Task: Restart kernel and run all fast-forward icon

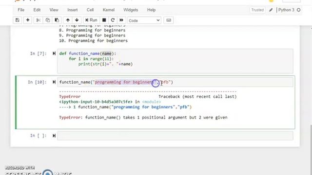Action: [x=121, y=20]
